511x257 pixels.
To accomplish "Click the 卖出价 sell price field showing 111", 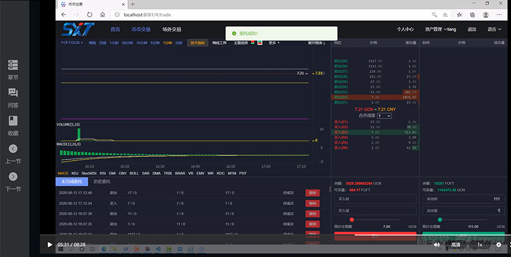I will [x=464, y=199].
